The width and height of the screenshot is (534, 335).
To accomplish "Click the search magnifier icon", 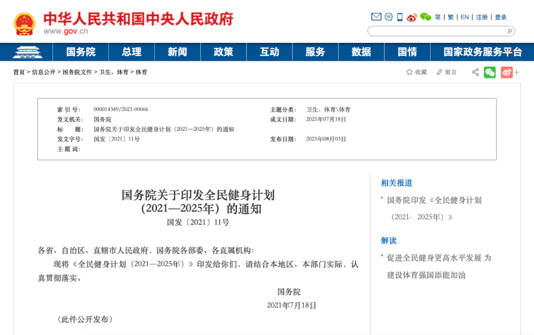I will pyautogui.click(x=509, y=31).
